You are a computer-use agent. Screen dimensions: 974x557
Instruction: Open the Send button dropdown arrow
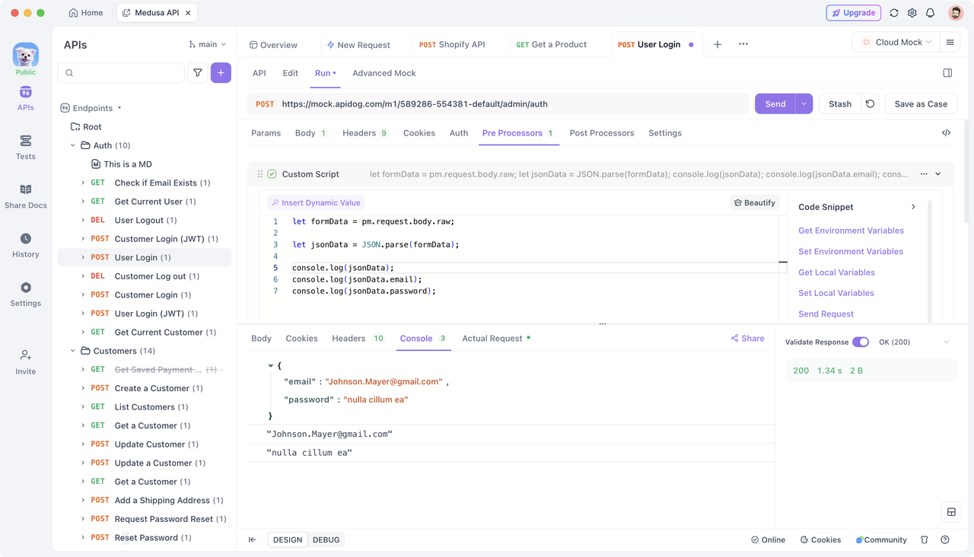pyautogui.click(x=804, y=103)
